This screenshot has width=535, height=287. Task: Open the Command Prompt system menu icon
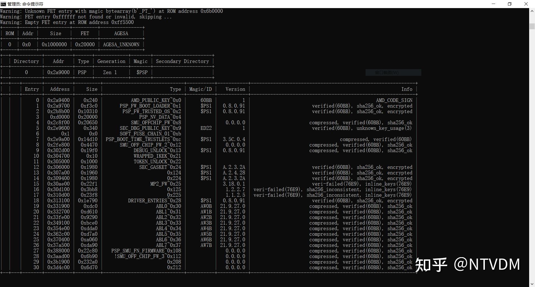click(x=3, y=4)
